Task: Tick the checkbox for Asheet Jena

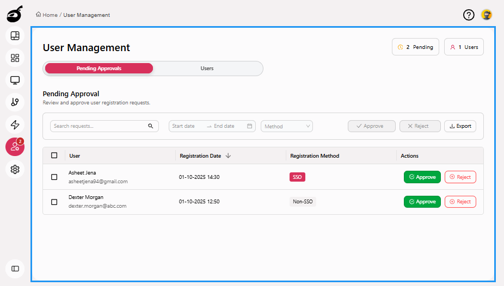Action: [54, 177]
